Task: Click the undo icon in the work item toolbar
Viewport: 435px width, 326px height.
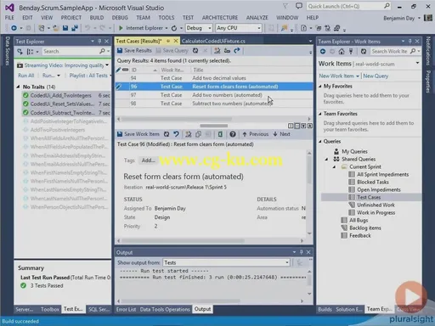Action: [x=177, y=134]
